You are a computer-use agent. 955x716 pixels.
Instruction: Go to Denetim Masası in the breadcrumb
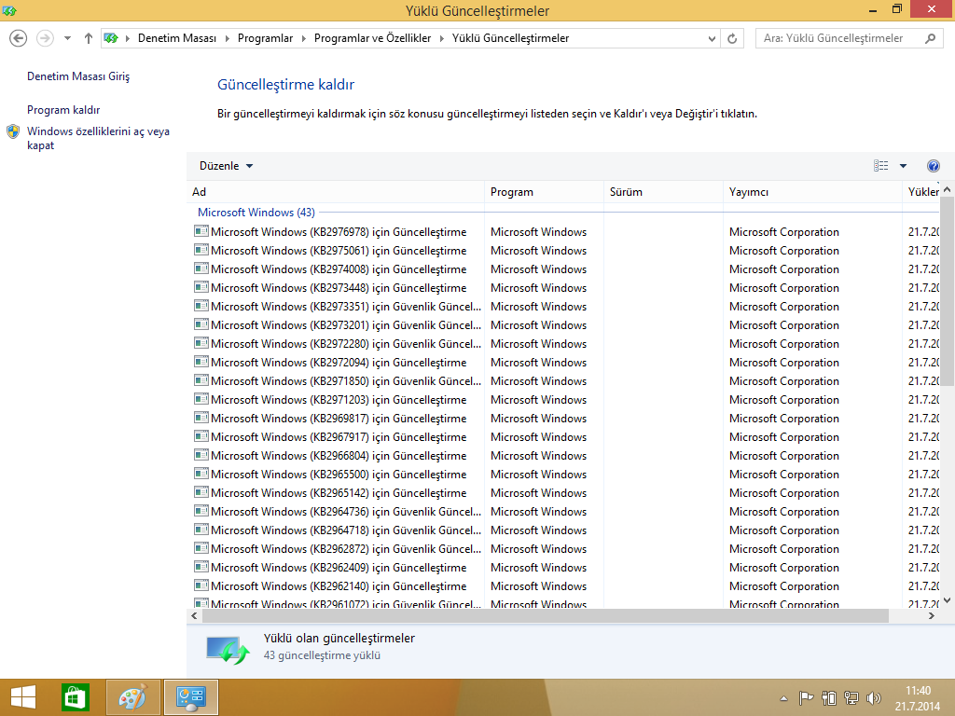click(x=176, y=38)
